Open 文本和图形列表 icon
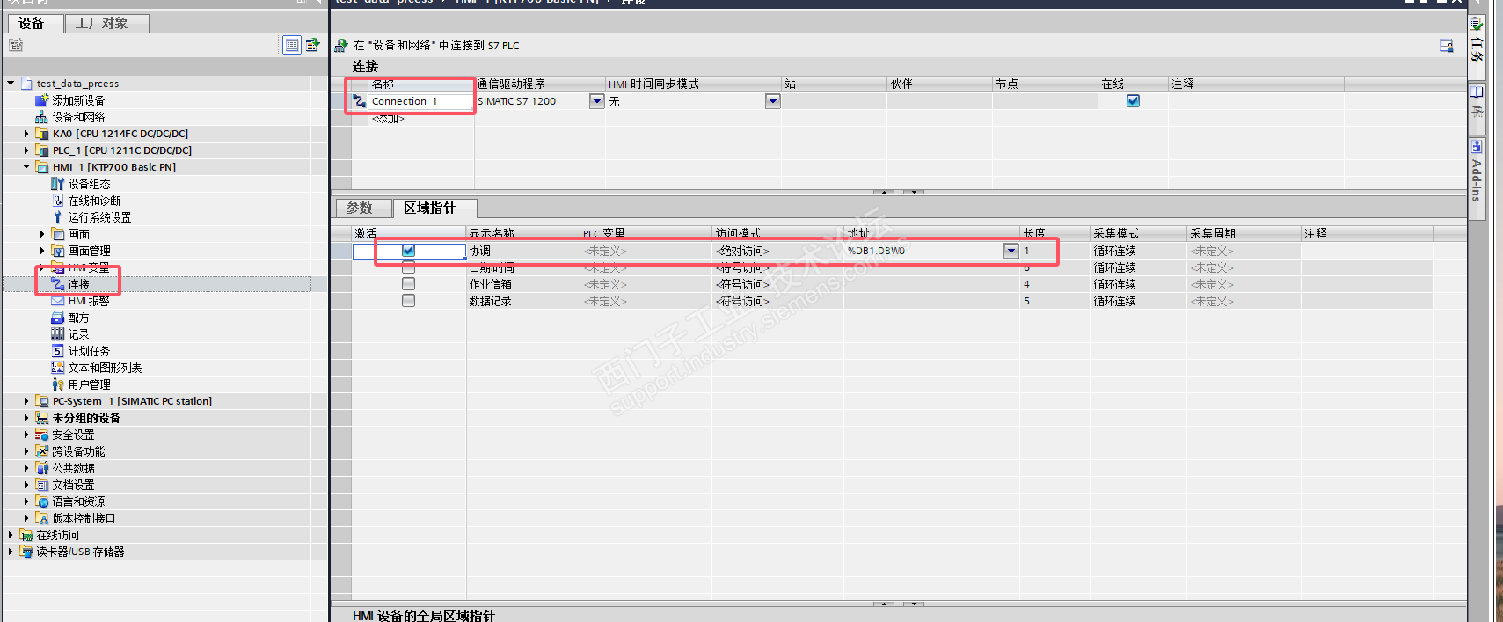This screenshot has width=1503, height=622. (x=57, y=368)
